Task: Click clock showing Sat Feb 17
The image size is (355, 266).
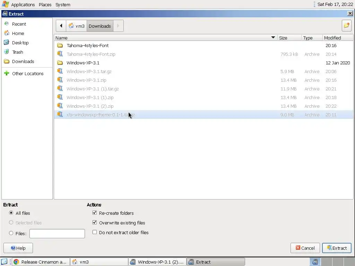Action: click(335, 4)
